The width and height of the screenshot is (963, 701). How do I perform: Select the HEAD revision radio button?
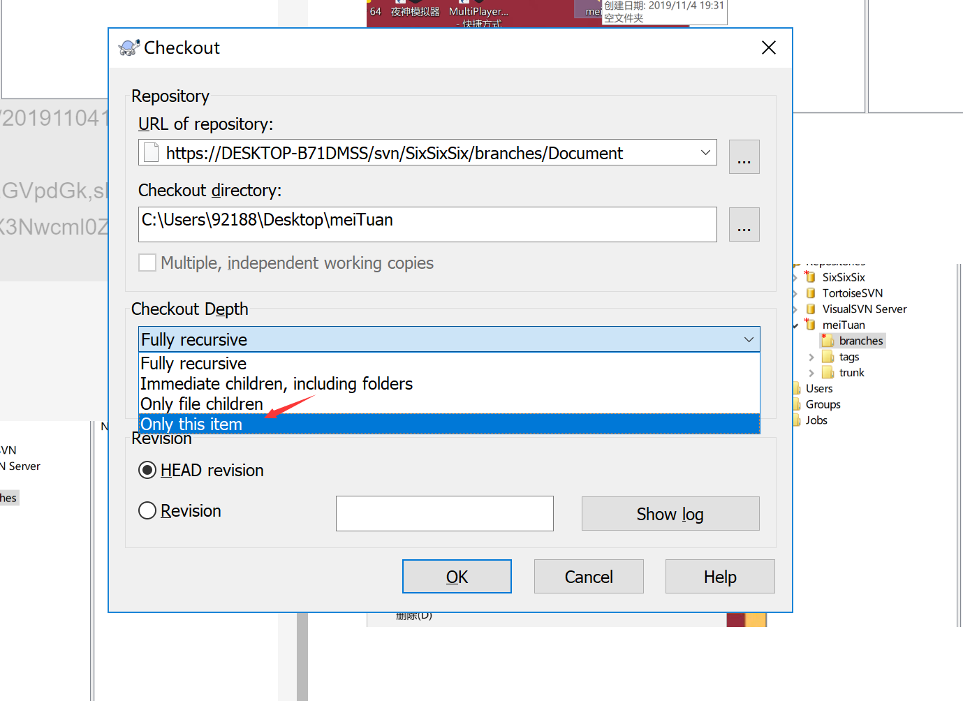tap(147, 470)
